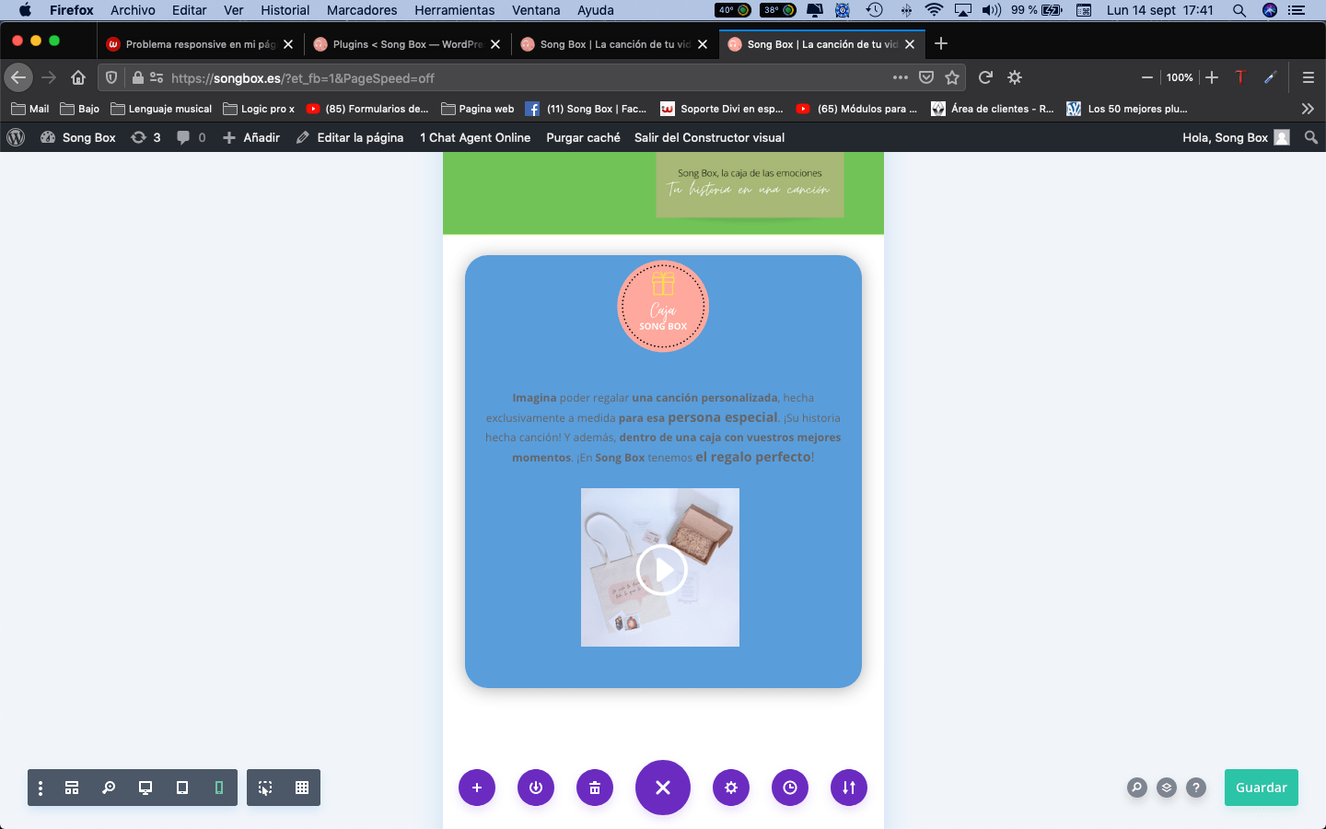1326x829 pixels.
Task: Open Song Box site dashboard link
Action: click(x=78, y=137)
